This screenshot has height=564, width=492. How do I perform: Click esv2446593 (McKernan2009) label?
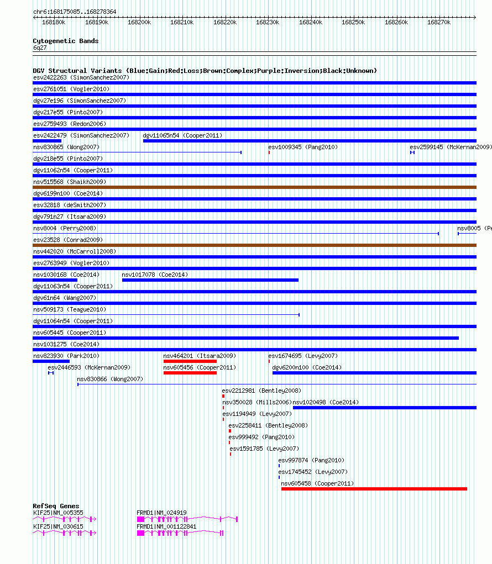tap(89, 367)
